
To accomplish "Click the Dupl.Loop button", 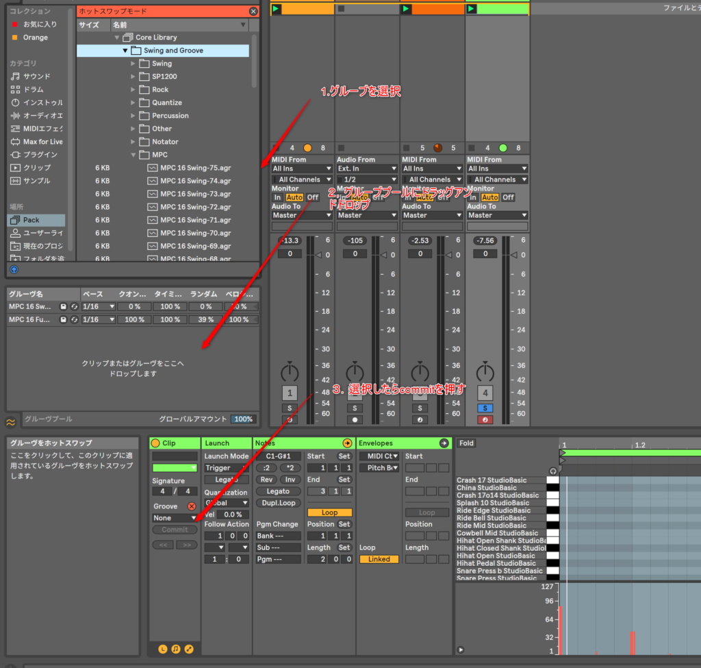I will click(x=278, y=503).
